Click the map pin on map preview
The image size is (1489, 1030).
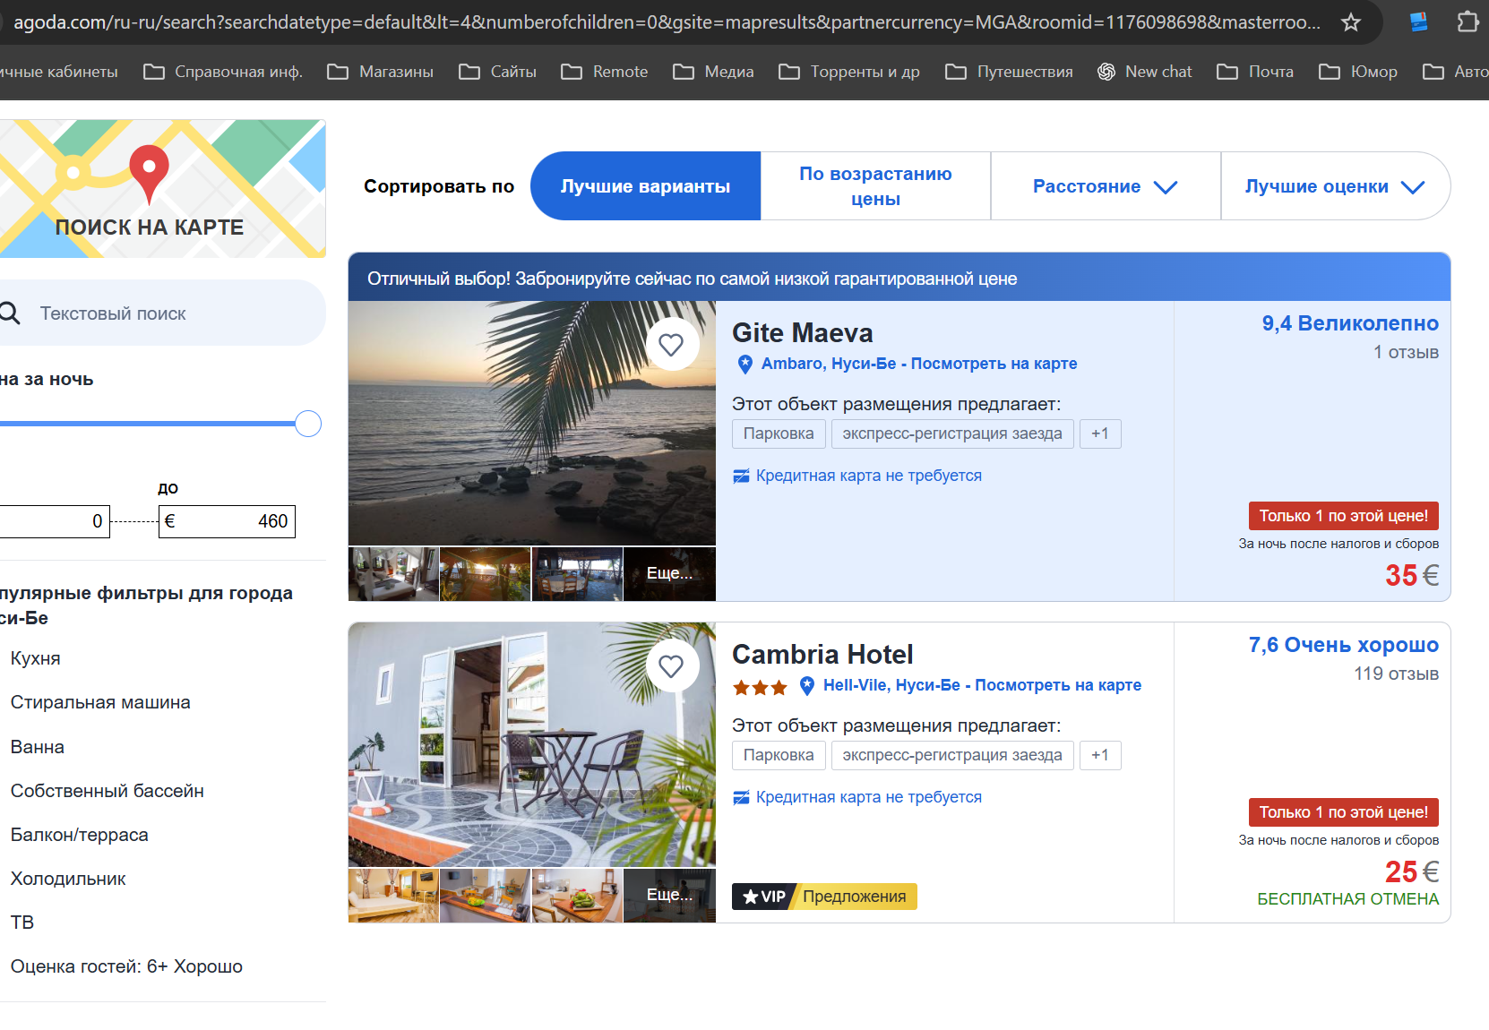point(149,172)
